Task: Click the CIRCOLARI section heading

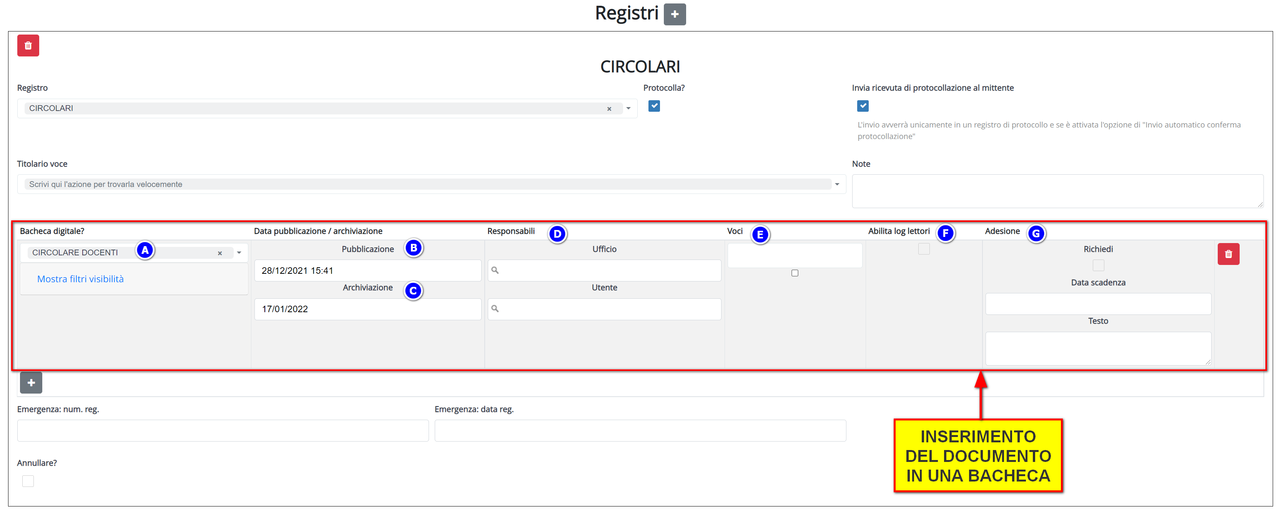Action: [640, 66]
